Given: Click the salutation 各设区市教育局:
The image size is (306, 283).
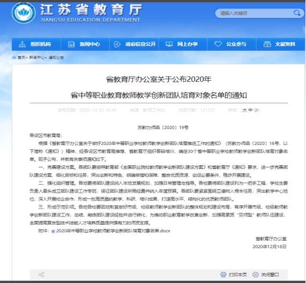Looking at the screenshot, I should tap(46, 135).
